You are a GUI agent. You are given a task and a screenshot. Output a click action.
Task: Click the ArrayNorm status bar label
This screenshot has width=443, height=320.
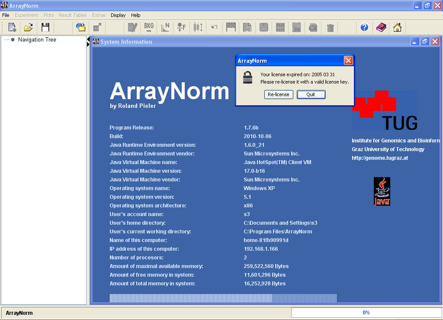(x=19, y=313)
